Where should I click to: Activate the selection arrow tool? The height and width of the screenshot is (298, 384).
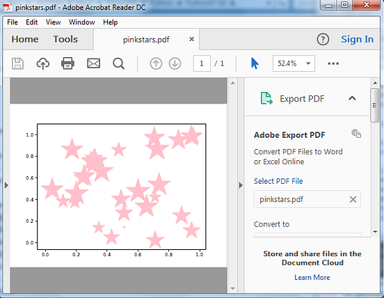coord(255,63)
